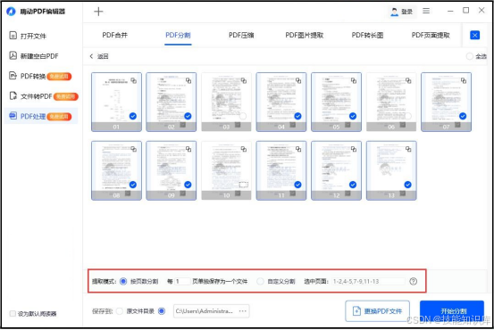Screen dimensions: 494x330
Task: Click the overlapping-squares icon on page 03
Action: (x=244, y=80)
